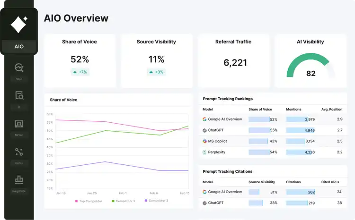The image size is (355, 220).
Task: Click the 262 citations bar
Action: (x=301, y=192)
